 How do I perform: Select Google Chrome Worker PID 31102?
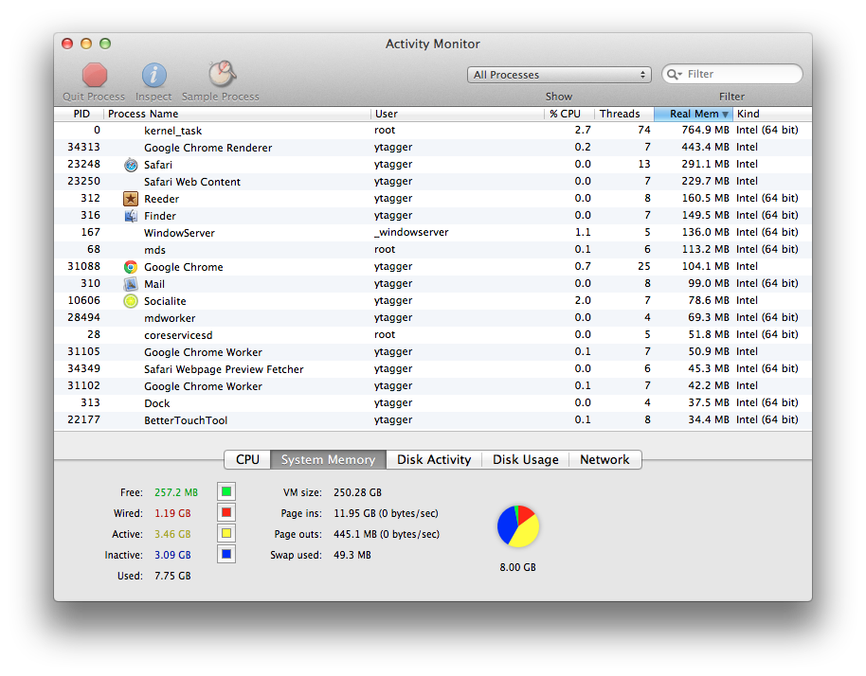[x=433, y=386]
